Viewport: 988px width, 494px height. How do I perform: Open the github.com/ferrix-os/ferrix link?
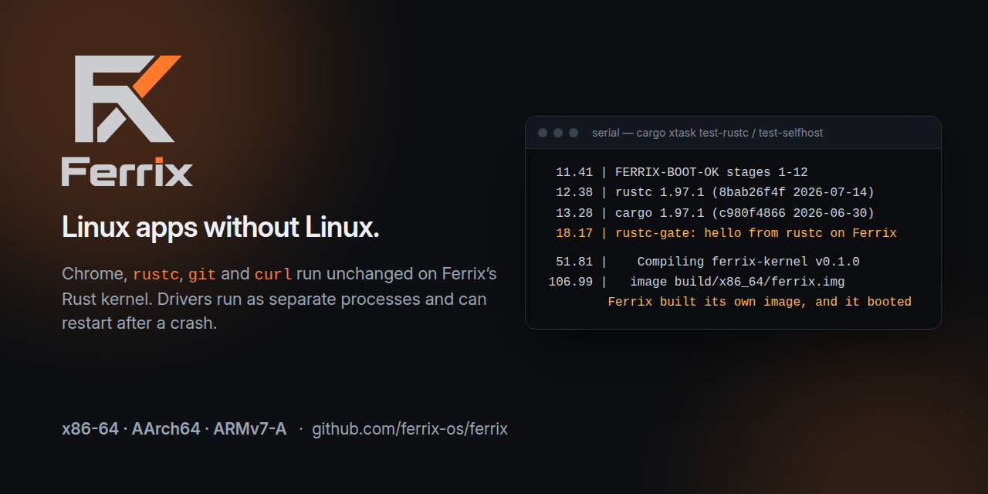coord(410,428)
